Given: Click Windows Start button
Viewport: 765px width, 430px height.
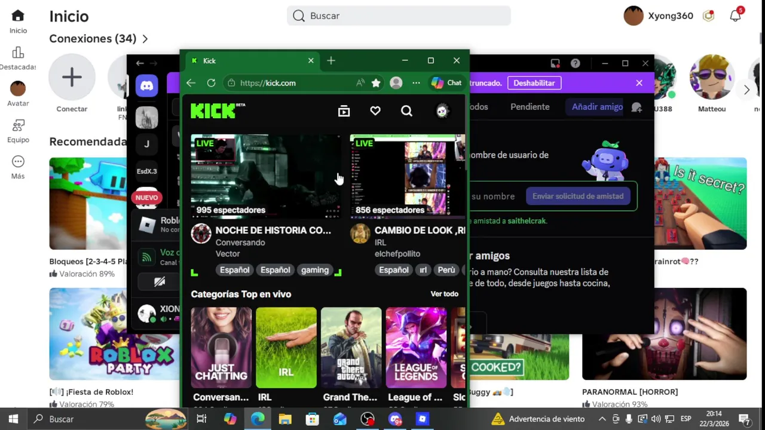Looking at the screenshot, I should click(13, 419).
